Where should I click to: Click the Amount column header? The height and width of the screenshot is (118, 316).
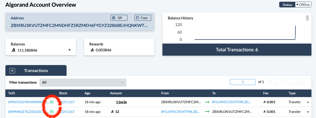(116, 93)
